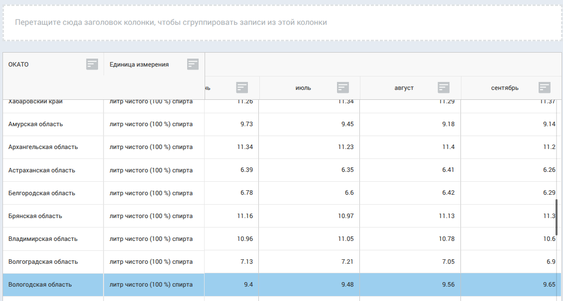Sort by Единица измерения column header
This screenshot has width=563, height=301.
click(x=139, y=65)
